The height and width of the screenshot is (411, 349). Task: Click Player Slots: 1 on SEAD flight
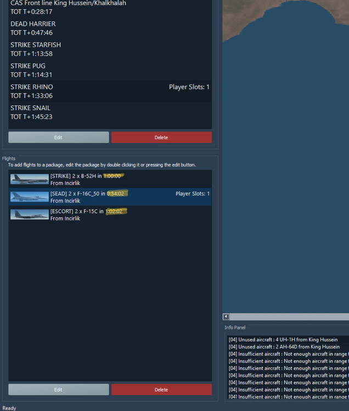click(193, 193)
